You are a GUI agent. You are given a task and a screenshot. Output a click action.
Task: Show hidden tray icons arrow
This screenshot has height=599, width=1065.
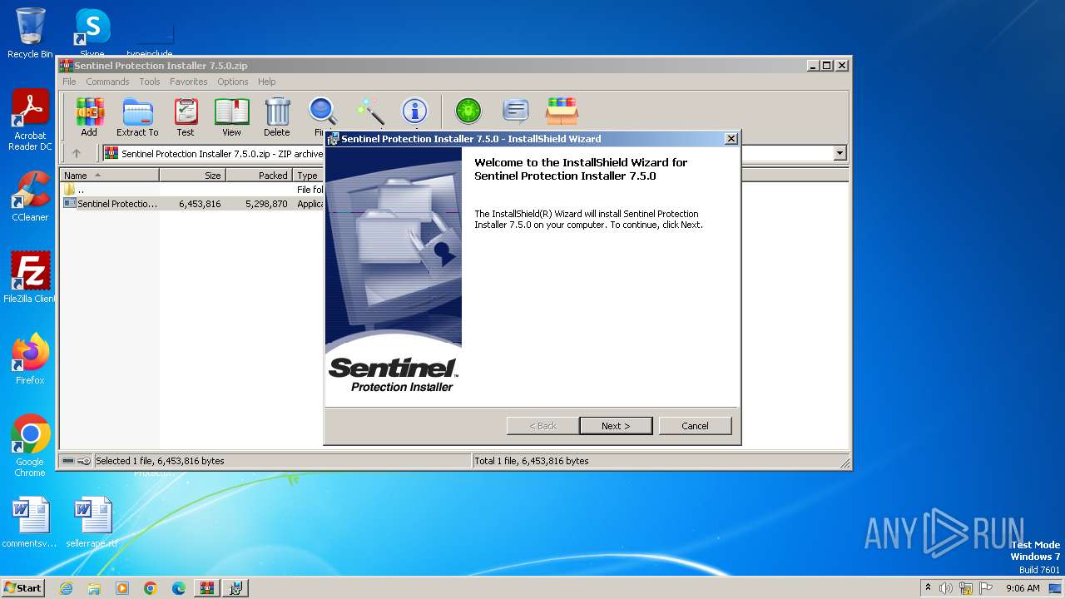(928, 588)
